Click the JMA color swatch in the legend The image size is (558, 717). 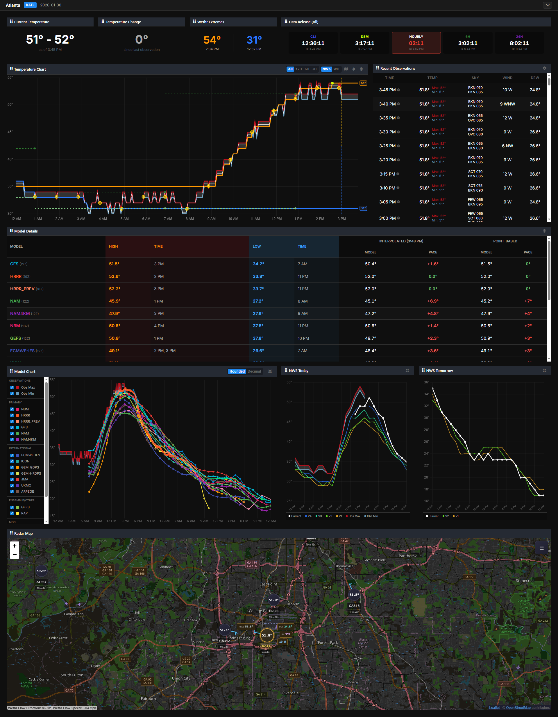17,479
